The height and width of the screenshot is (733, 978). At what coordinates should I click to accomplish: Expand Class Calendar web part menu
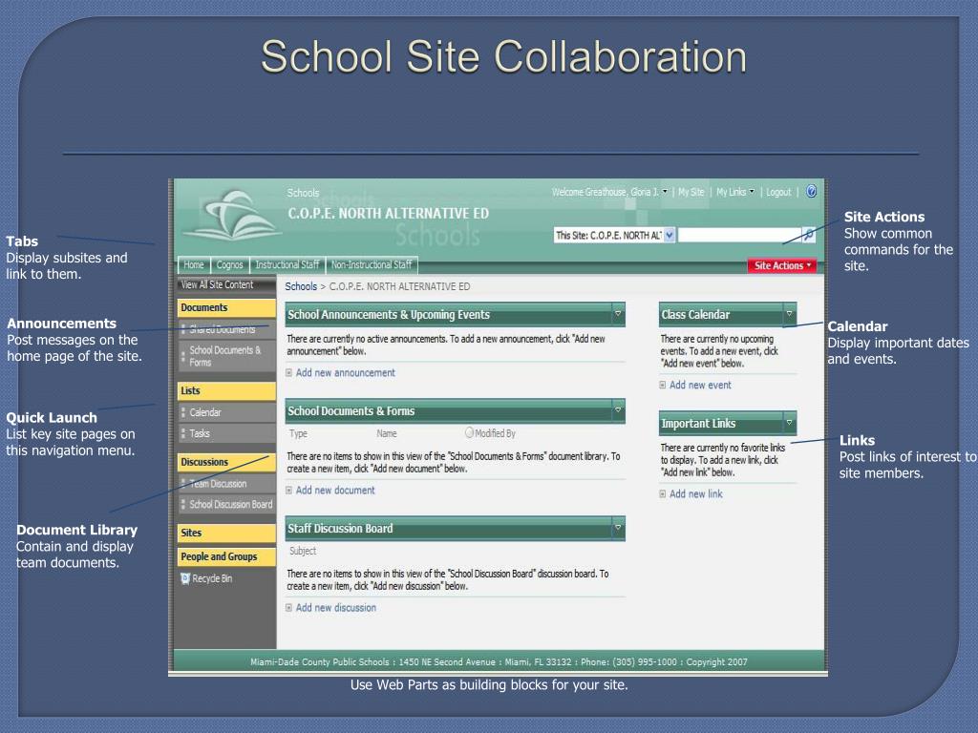790,314
